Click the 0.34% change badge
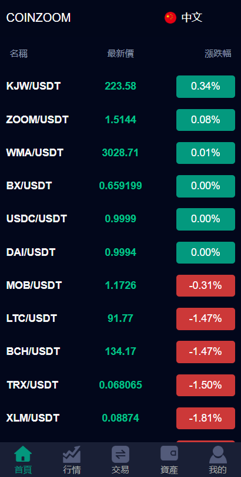Screen dimensions: 241x477 coord(206,87)
